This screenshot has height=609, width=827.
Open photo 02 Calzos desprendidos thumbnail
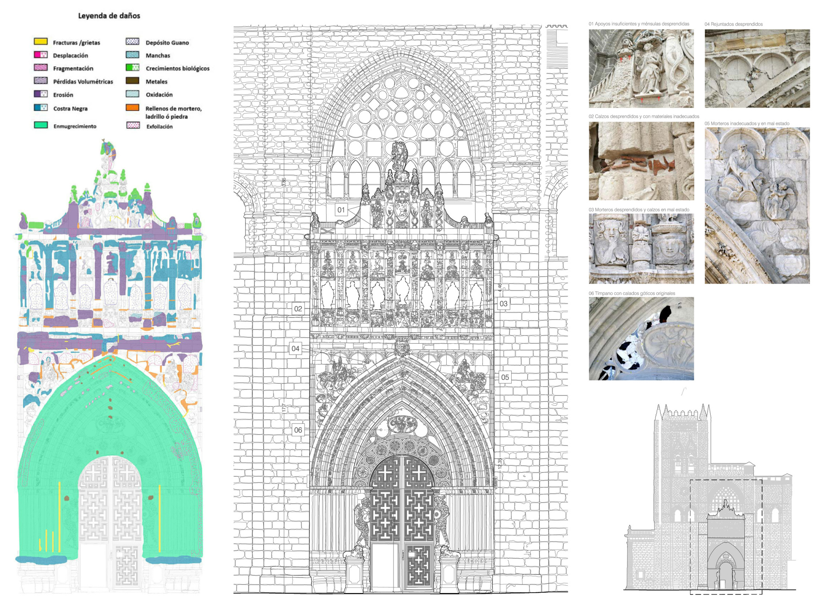641,161
